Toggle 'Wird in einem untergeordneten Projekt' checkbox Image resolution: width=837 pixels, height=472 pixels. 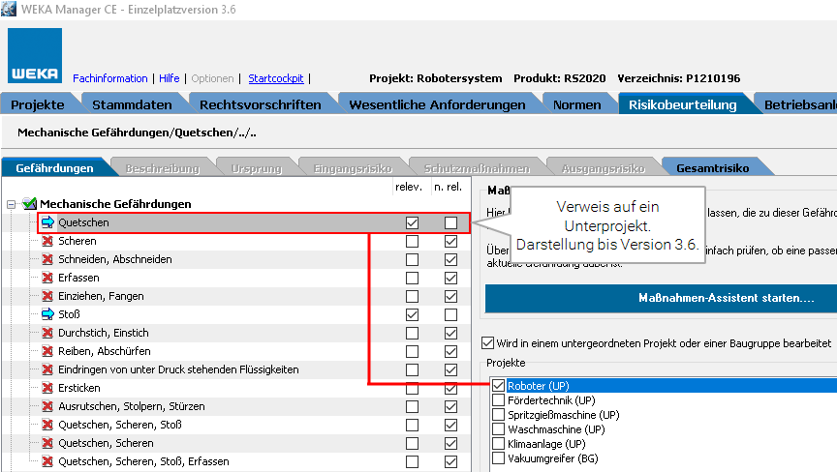487,343
